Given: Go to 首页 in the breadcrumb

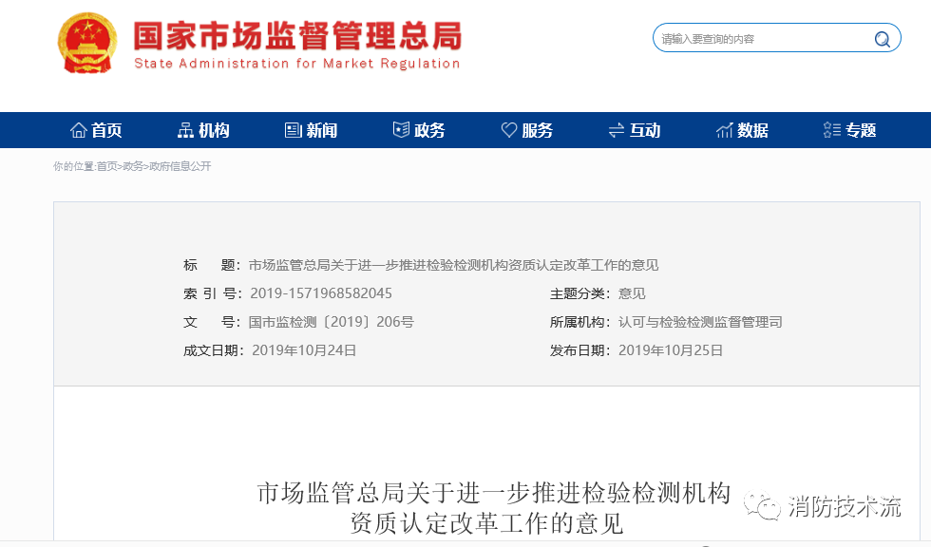Looking at the screenshot, I should click(x=107, y=166).
